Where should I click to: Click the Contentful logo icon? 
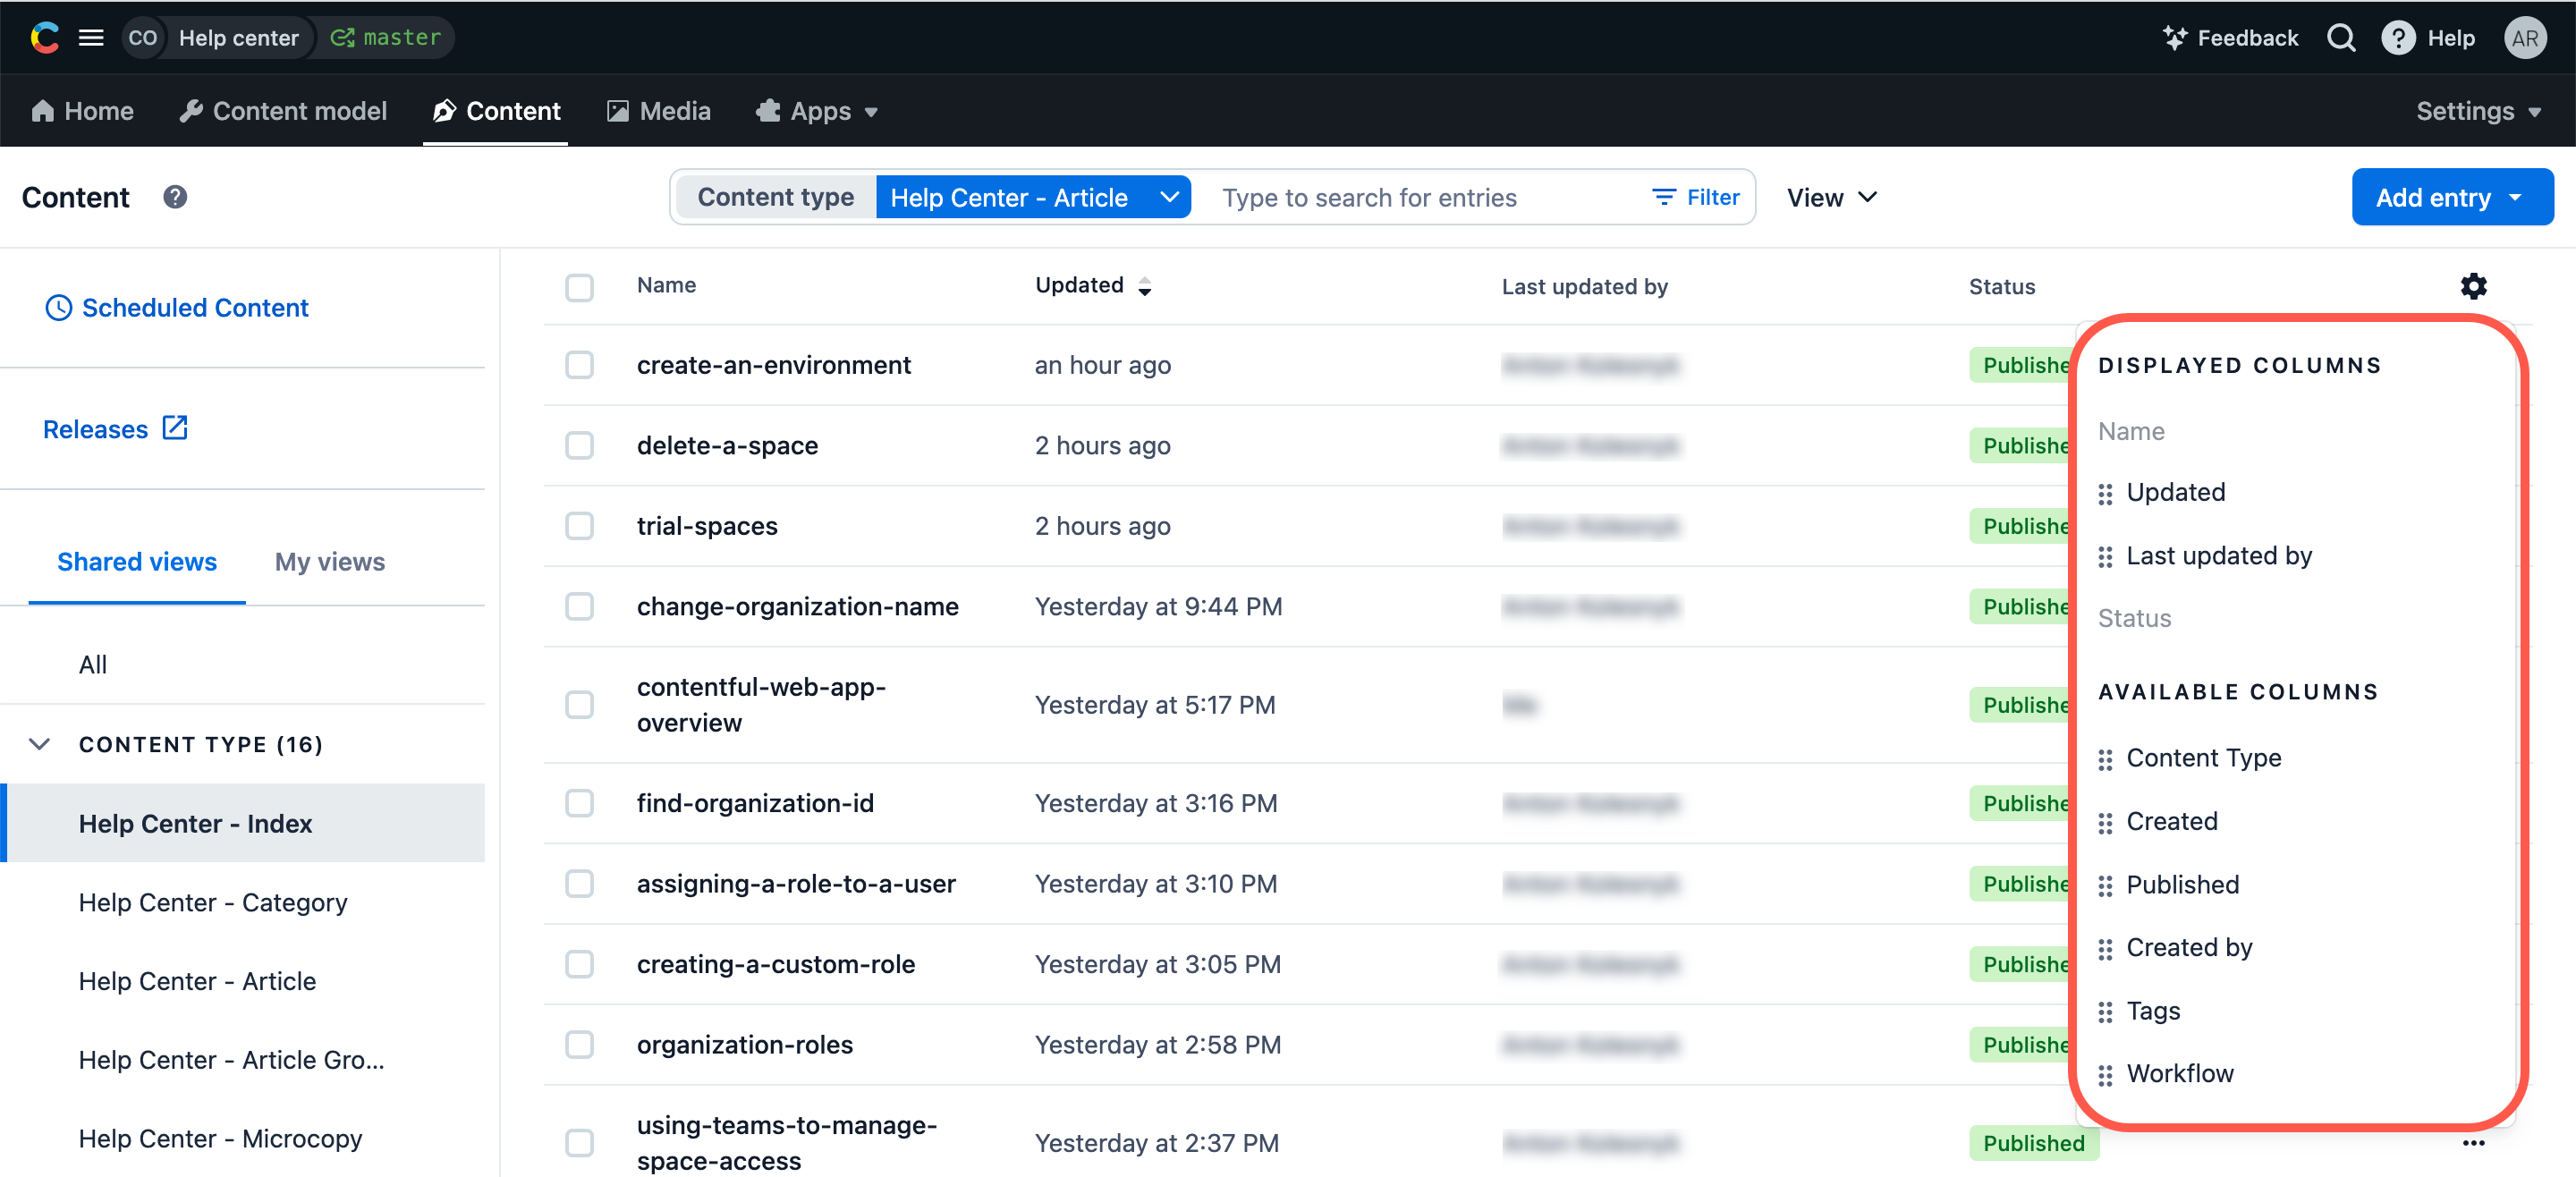coord(44,38)
